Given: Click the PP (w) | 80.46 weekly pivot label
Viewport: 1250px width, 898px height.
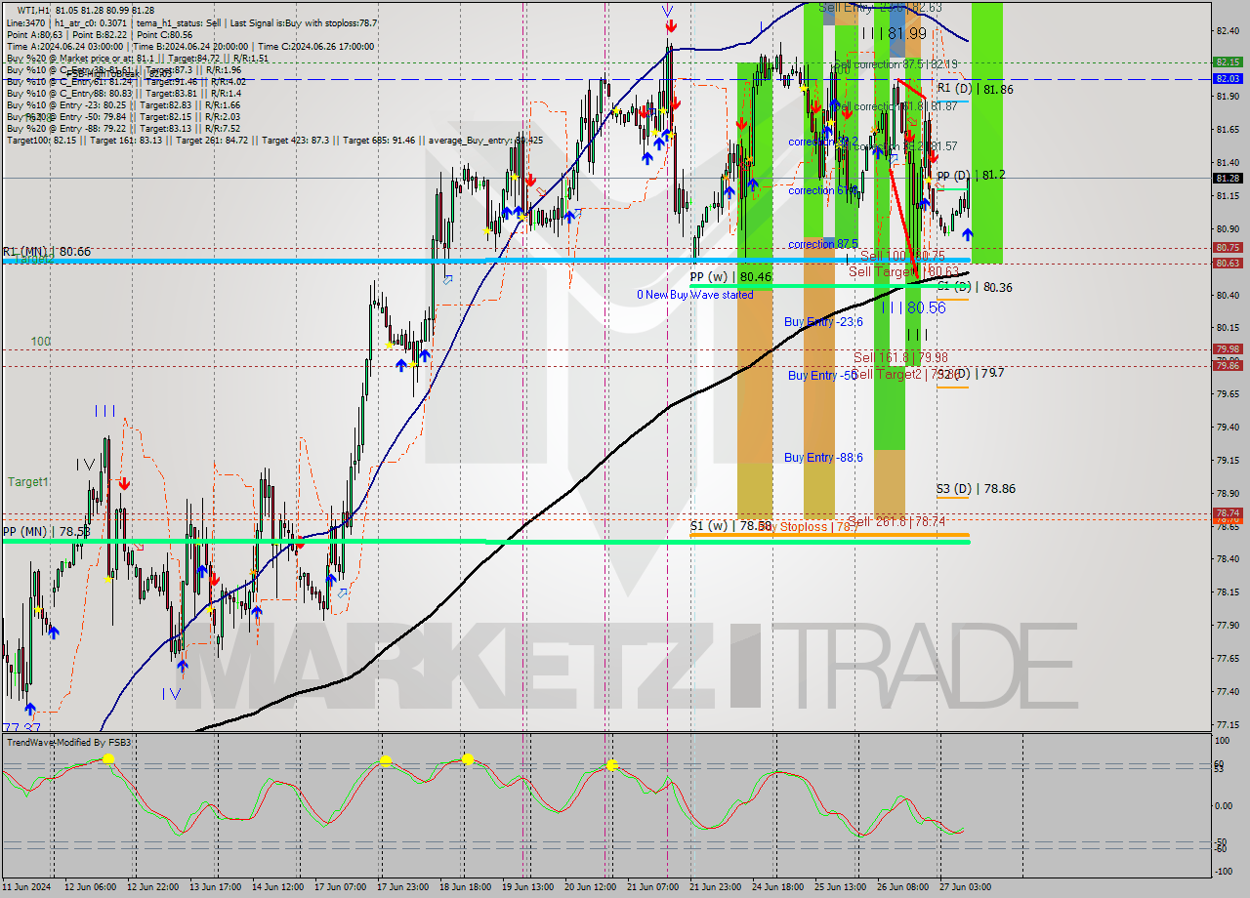Looking at the screenshot, I should point(730,277).
